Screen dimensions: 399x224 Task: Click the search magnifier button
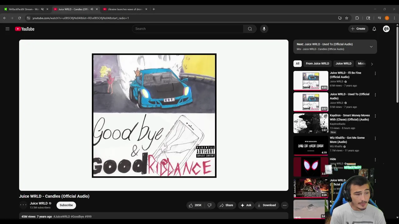(x=250, y=29)
